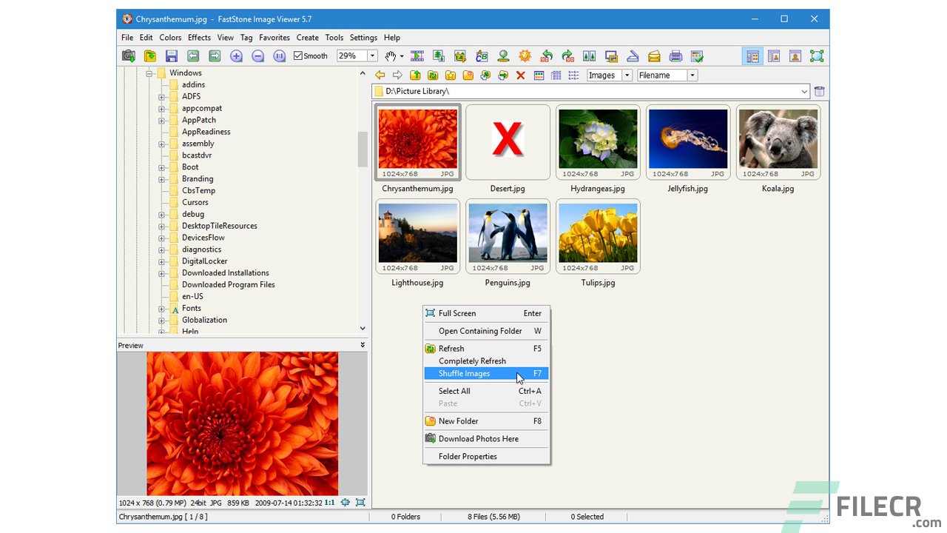Image resolution: width=947 pixels, height=533 pixels.
Task: Click the email envelope icon
Action: tap(654, 56)
